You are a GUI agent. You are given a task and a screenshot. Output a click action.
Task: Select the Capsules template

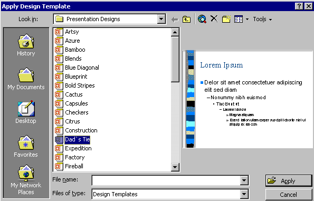(77, 103)
